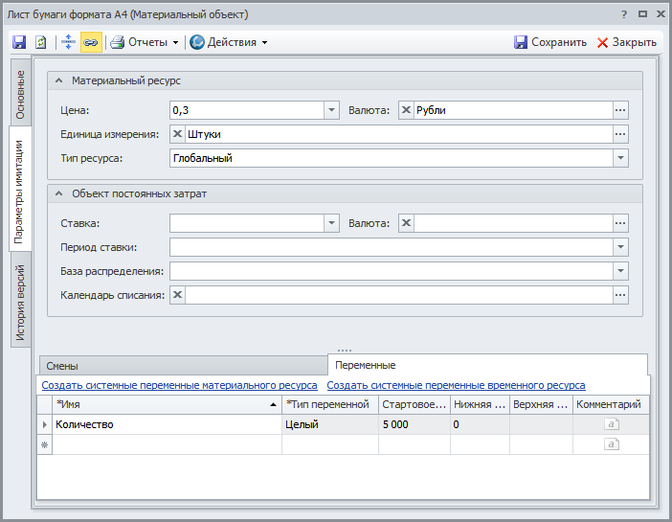The height and width of the screenshot is (522, 672).
Task: Expand the Тип ресурса dropdown
Action: [x=620, y=158]
